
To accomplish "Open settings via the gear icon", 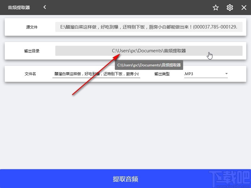I will click(230, 8).
